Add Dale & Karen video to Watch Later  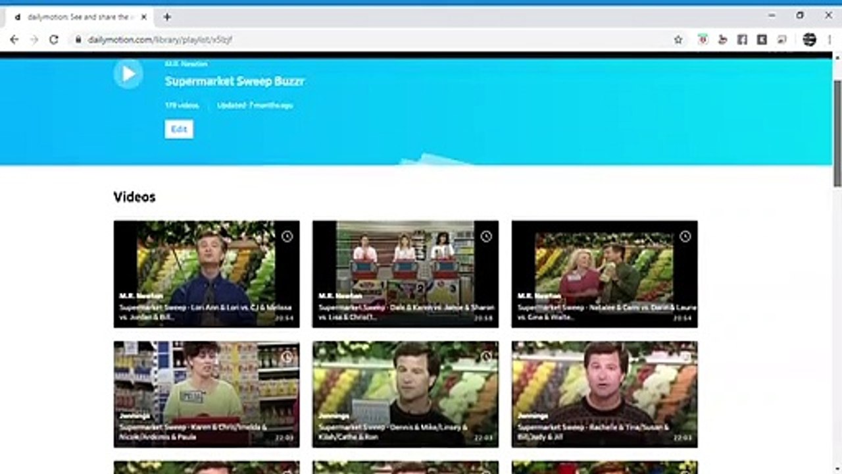486,236
